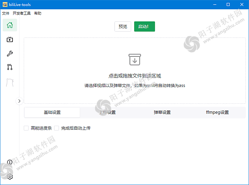Image resolution: width=249 pixels, height=185 pixels.
Task: Open the live recording TV icon
Action: tap(10, 39)
